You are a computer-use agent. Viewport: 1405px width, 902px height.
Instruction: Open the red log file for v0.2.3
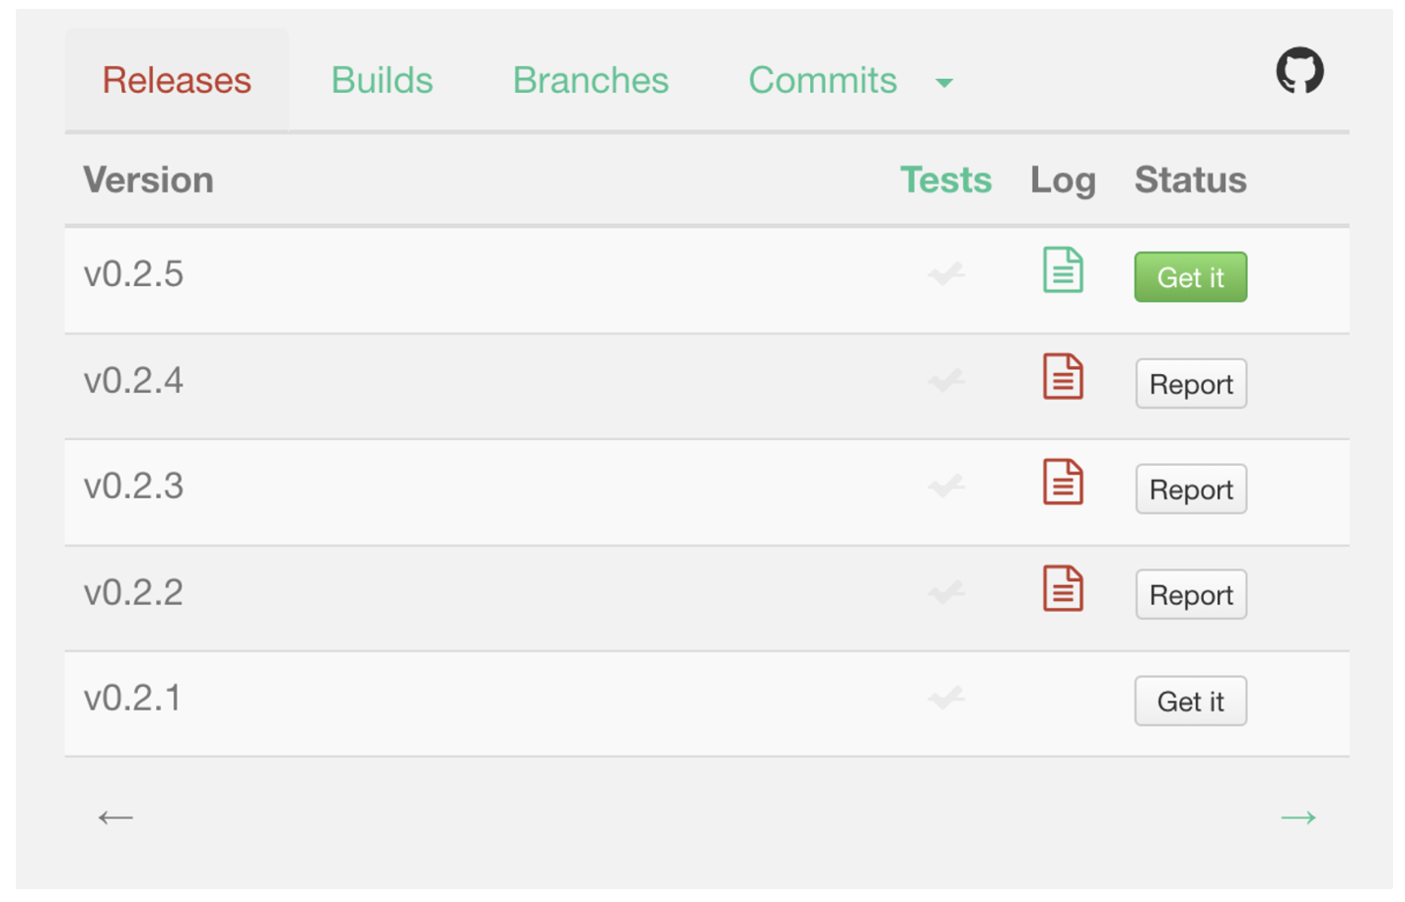(1063, 483)
